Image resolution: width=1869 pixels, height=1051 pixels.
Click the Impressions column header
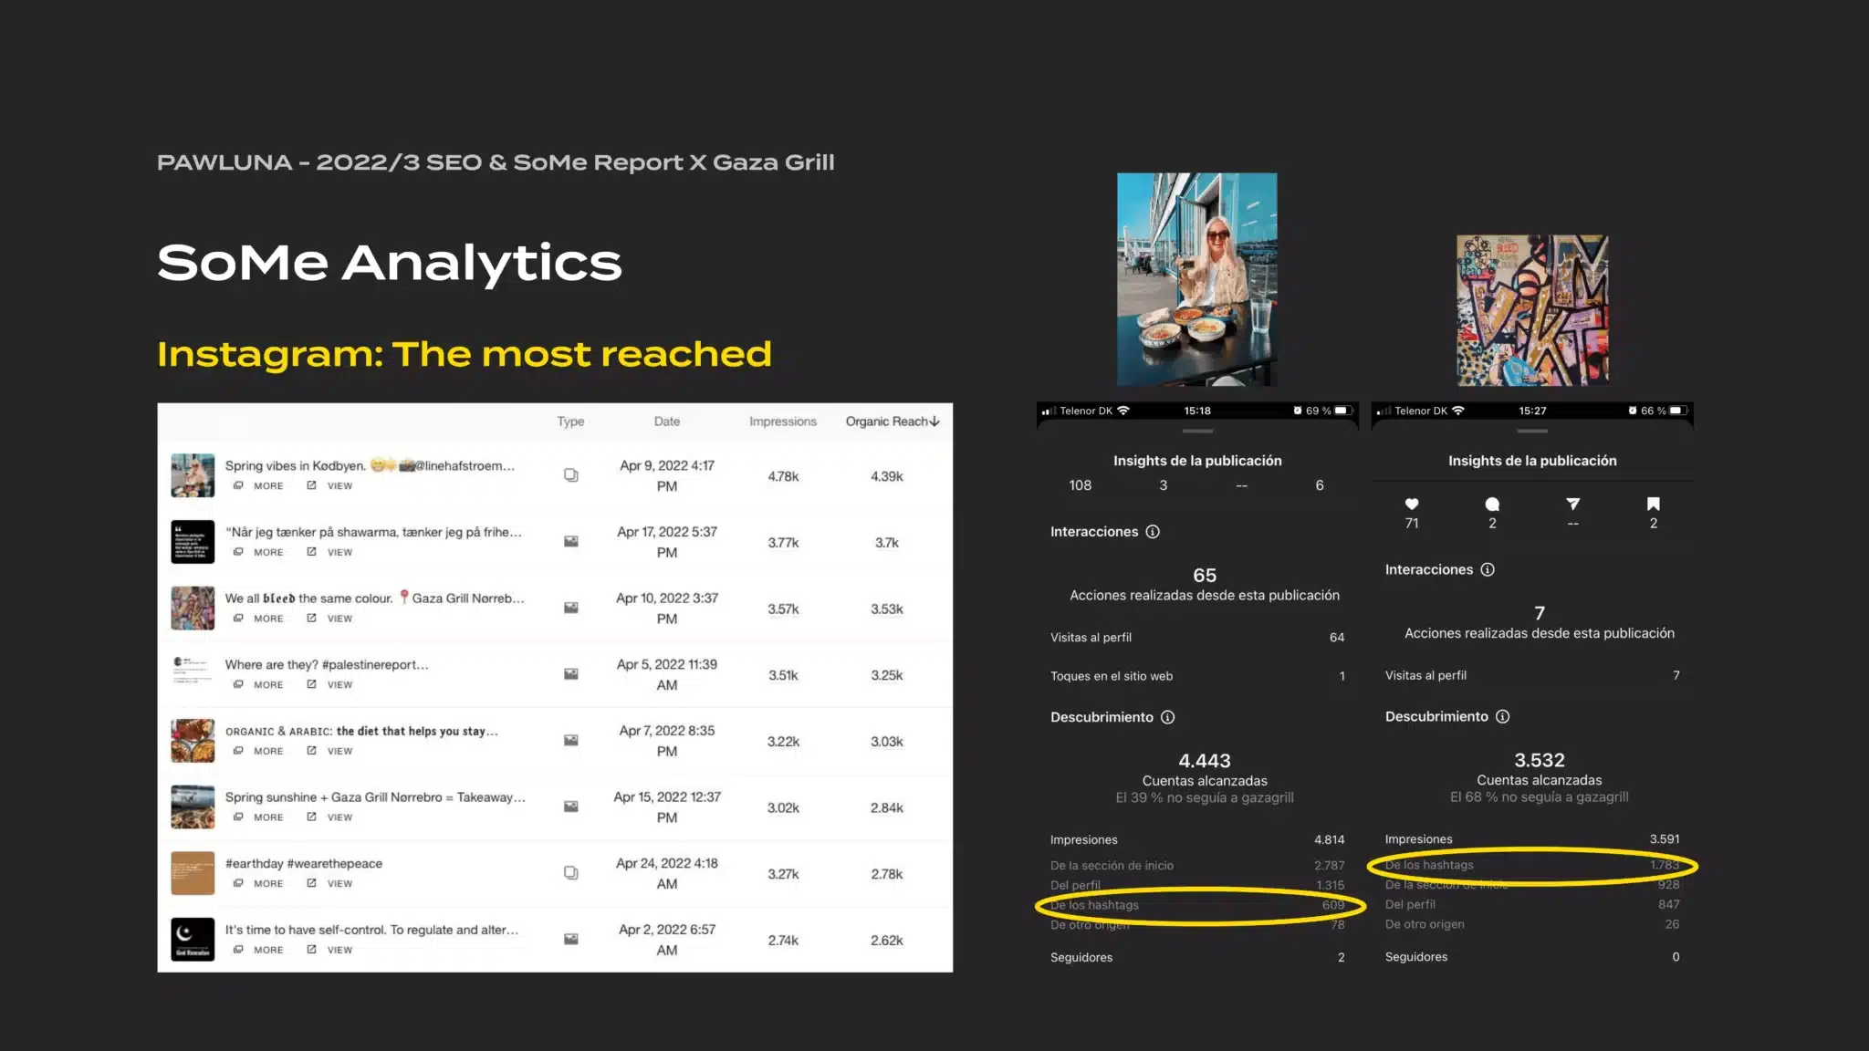point(783,421)
